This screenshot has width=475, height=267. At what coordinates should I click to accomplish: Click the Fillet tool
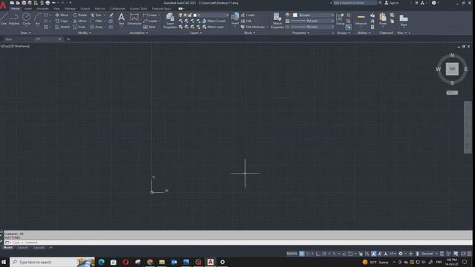[96, 21]
